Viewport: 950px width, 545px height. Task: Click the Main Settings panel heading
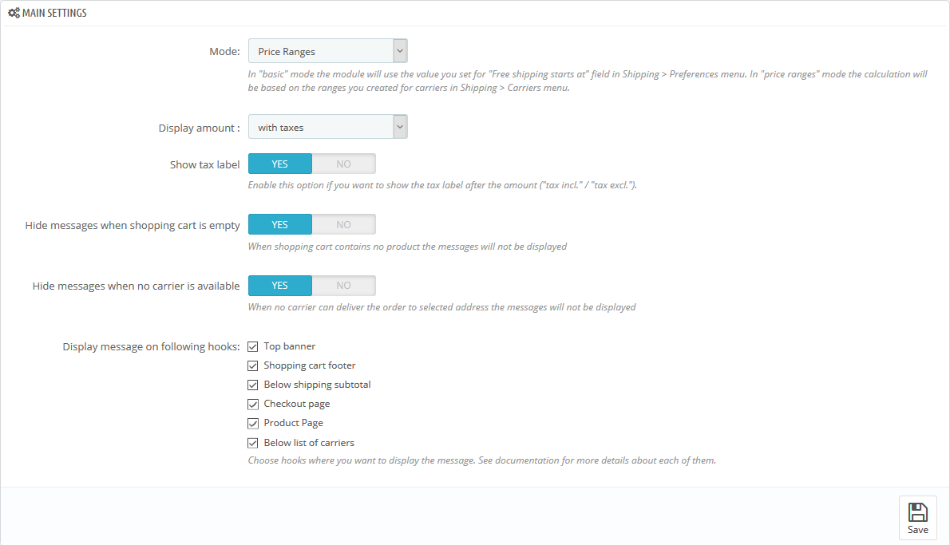(x=54, y=14)
